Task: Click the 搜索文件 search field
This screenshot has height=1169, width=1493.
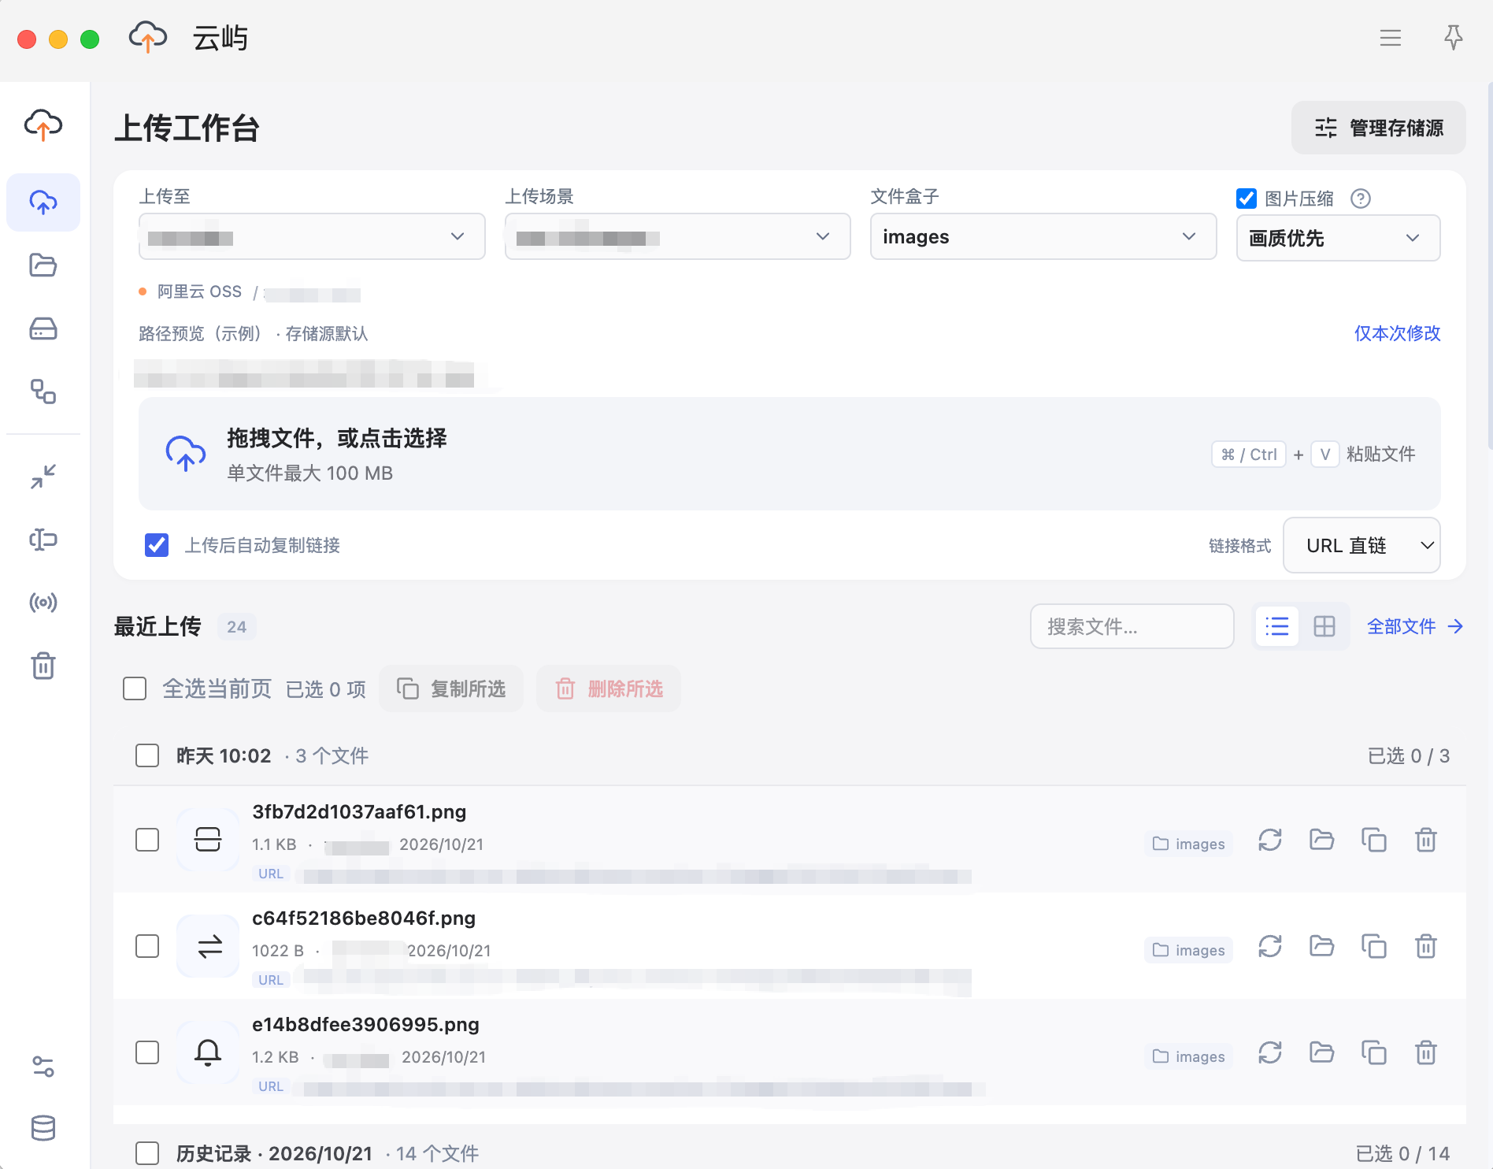Action: (1132, 626)
